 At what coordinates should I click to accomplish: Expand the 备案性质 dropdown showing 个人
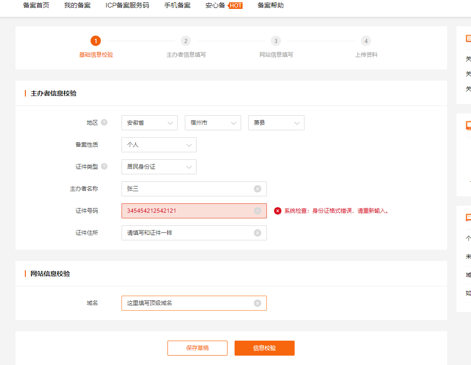(159, 145)
